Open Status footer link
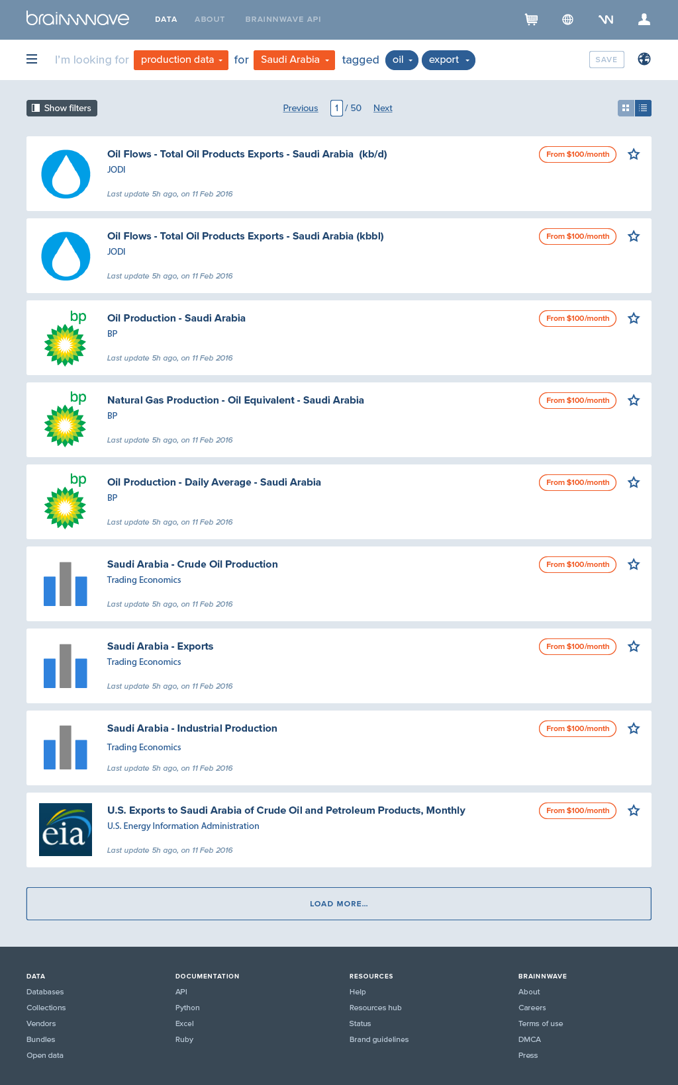 point(360,1023)
